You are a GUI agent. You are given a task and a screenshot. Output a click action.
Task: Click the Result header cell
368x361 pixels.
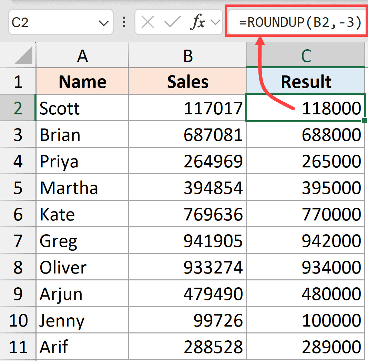pos(306,82)
